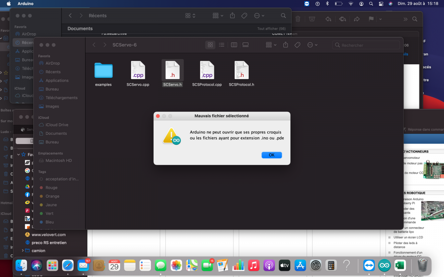The image size is (444, 277).
Task: Click Tout afficher in Récents window
Action: 272,29
